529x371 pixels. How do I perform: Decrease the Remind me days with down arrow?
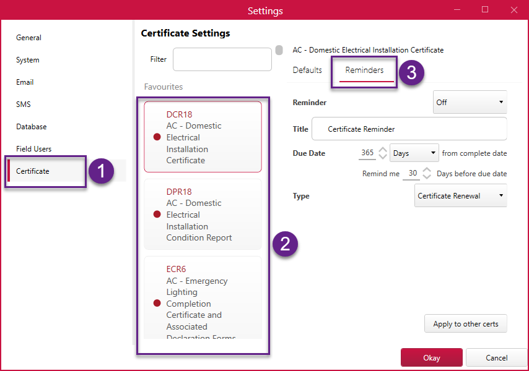click(426, 176)
